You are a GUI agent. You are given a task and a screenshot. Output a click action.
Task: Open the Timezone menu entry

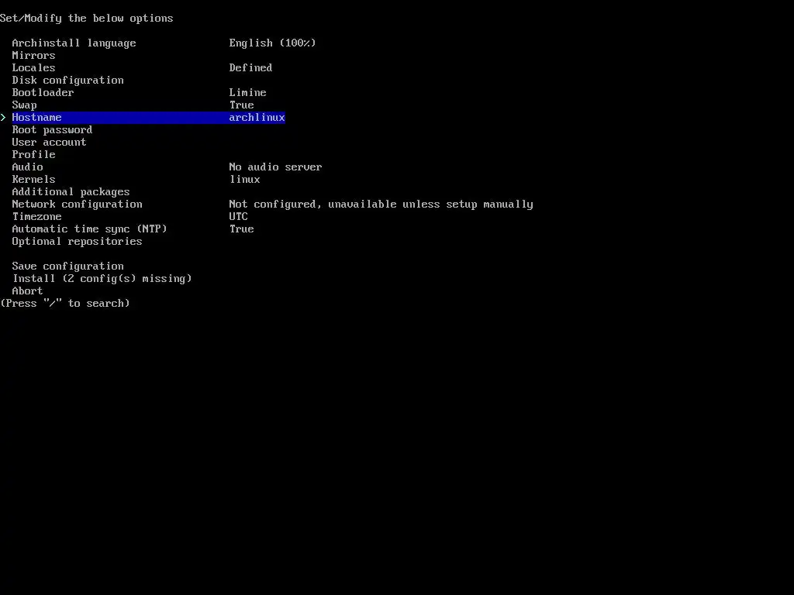(37, 217)
